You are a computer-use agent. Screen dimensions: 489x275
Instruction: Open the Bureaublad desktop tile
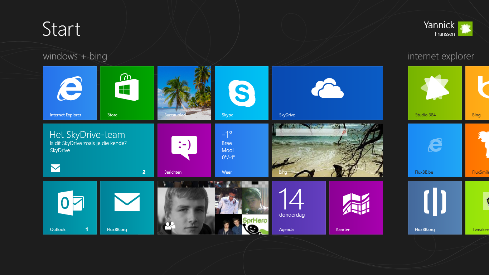click(184, 93)
